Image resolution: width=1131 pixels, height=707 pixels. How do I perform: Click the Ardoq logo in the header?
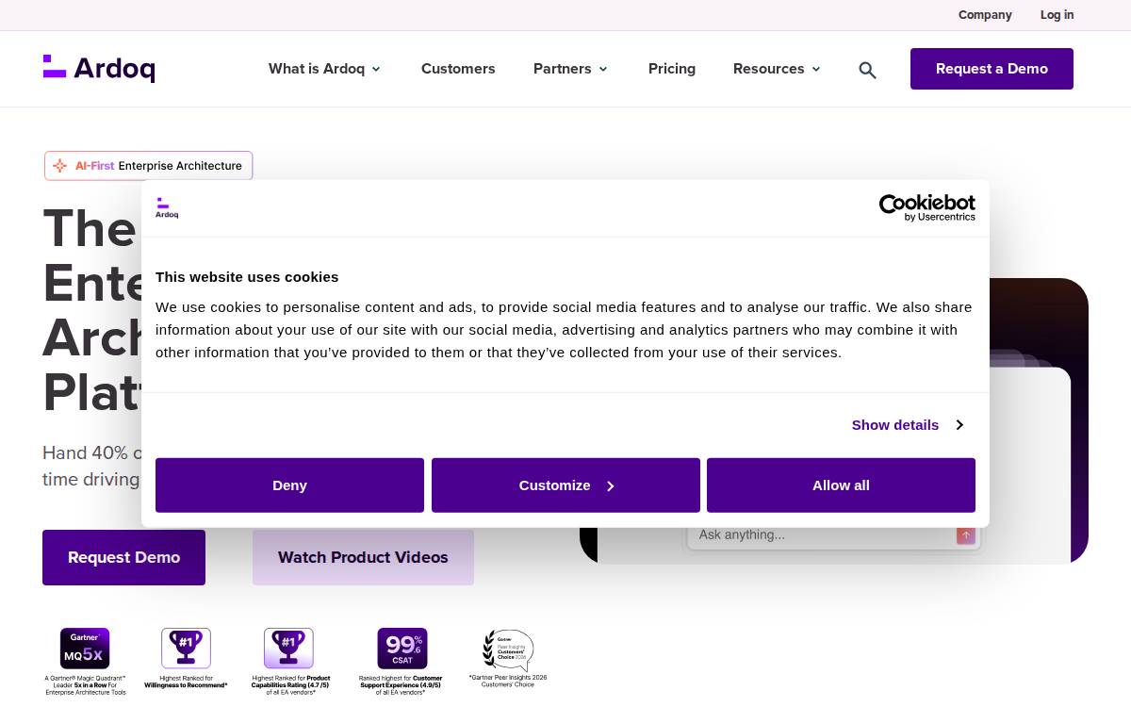coord(99,69)
